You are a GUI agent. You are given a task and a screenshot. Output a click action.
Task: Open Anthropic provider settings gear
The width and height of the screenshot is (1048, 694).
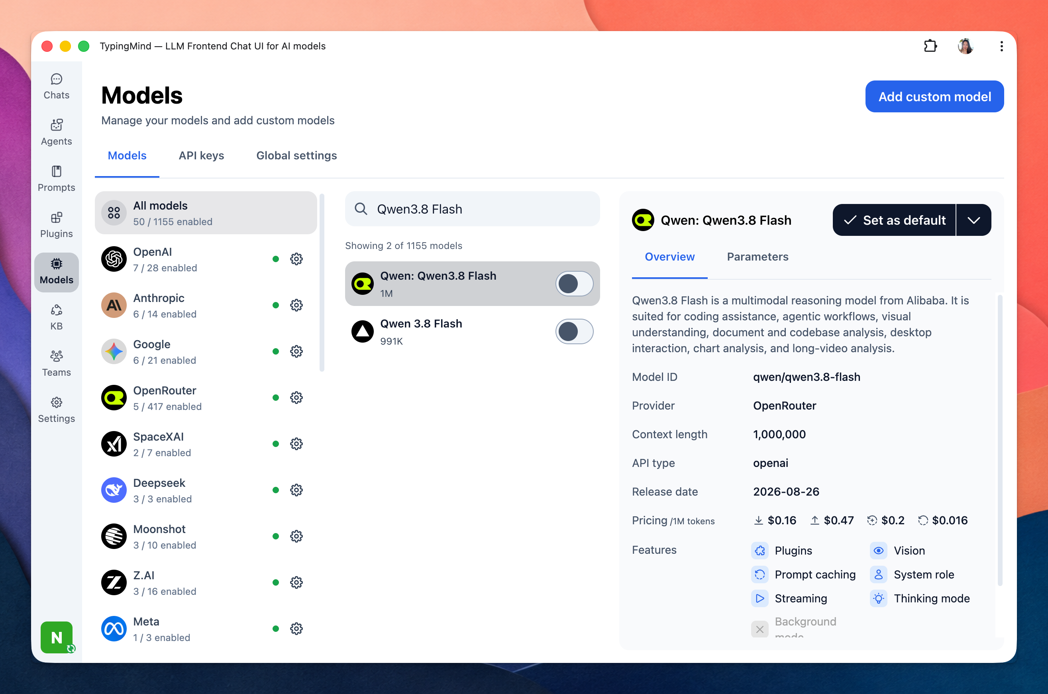[296, 305]
